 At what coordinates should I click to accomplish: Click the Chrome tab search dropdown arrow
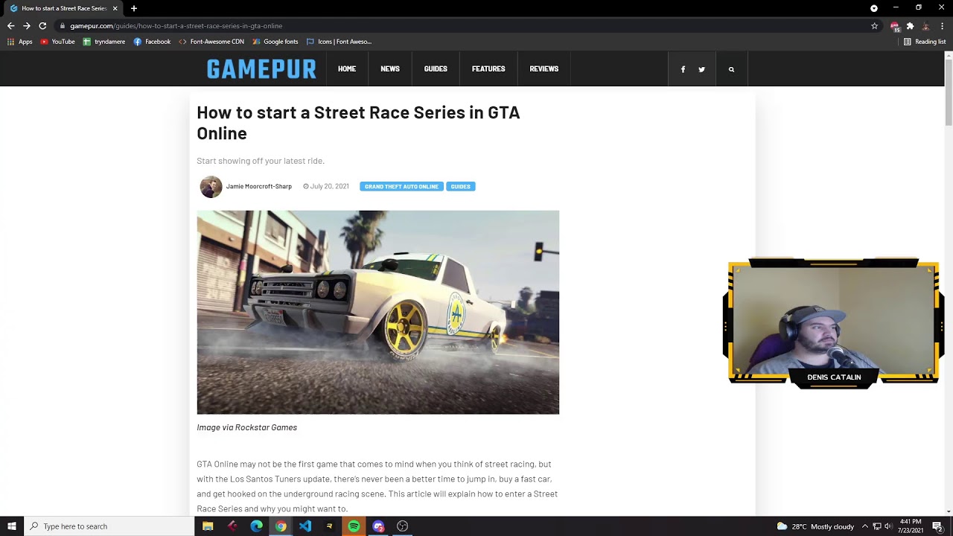coord(874,8)
